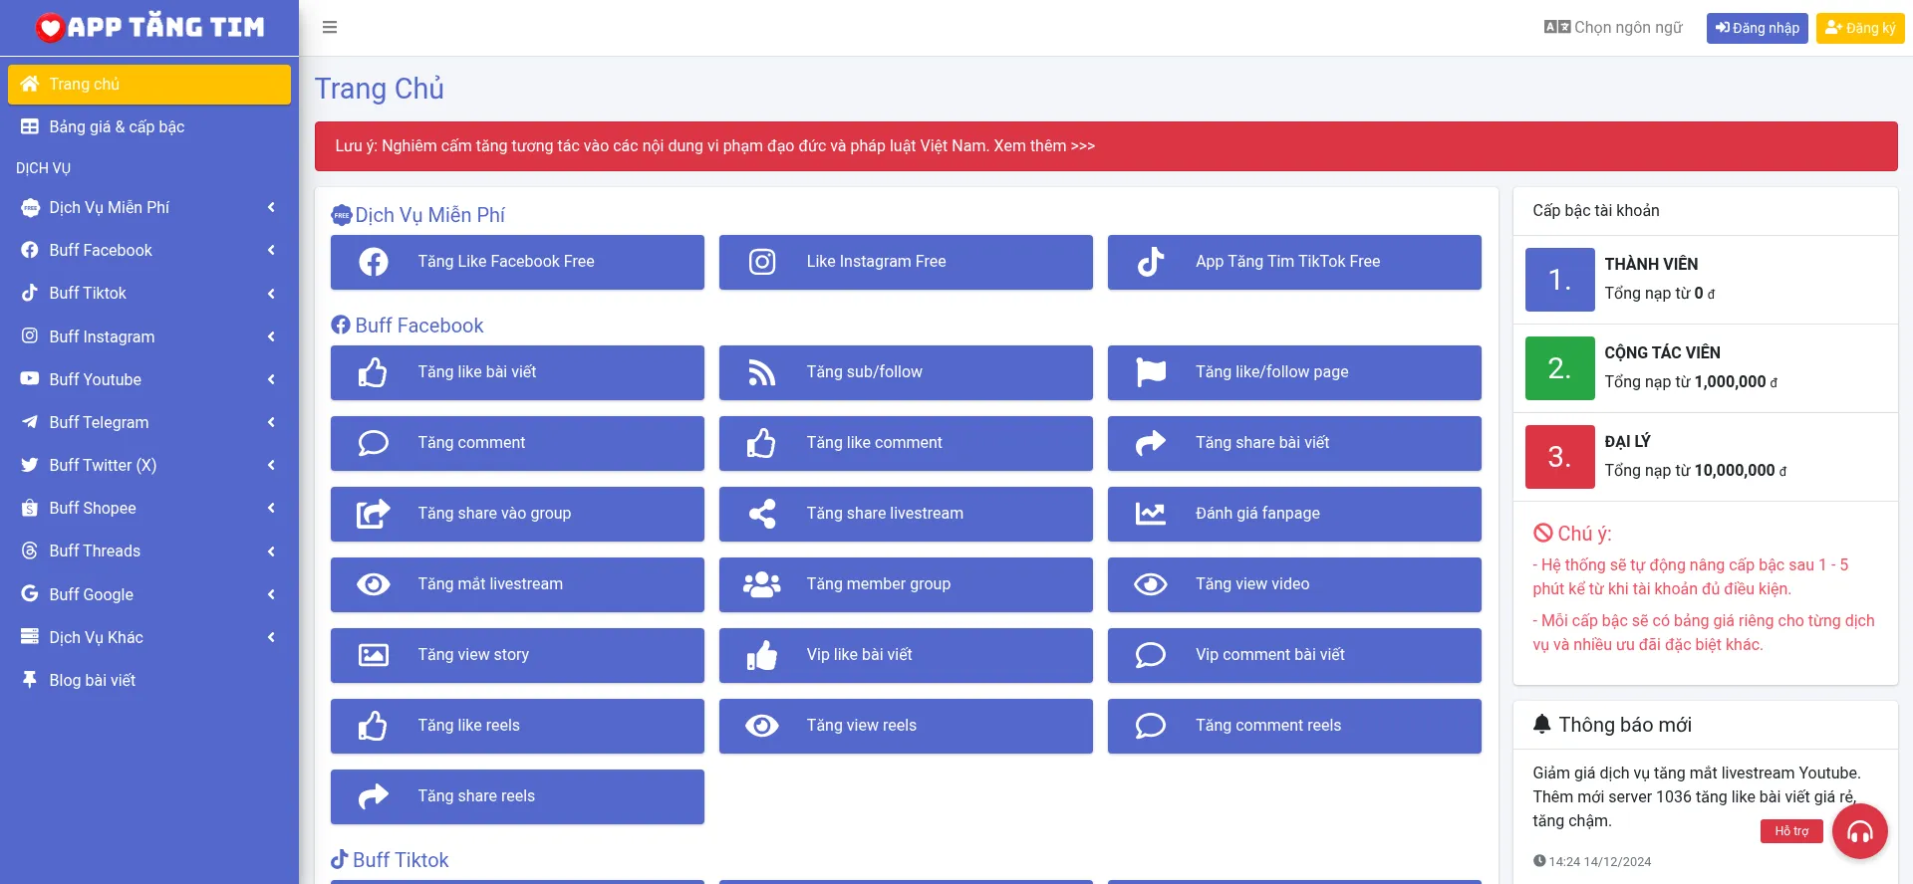Select the red tier 3 Đại Lý badge
This screenshot has width=1913, height=884.
pyautogui.click(x=1559, y=457)
